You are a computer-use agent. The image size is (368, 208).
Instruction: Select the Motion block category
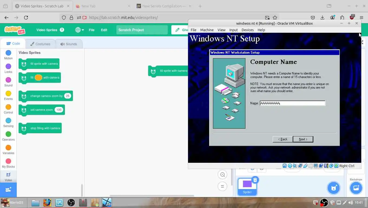point(8,55)
